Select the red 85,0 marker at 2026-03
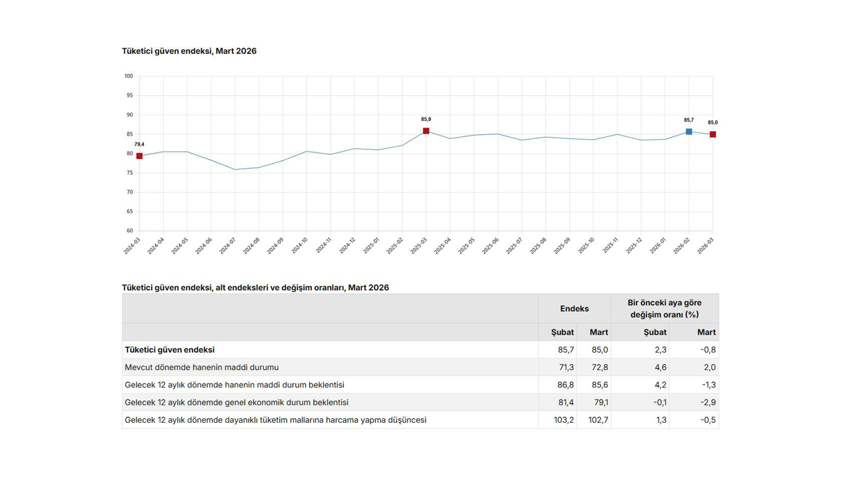 [x=713, y=135]
